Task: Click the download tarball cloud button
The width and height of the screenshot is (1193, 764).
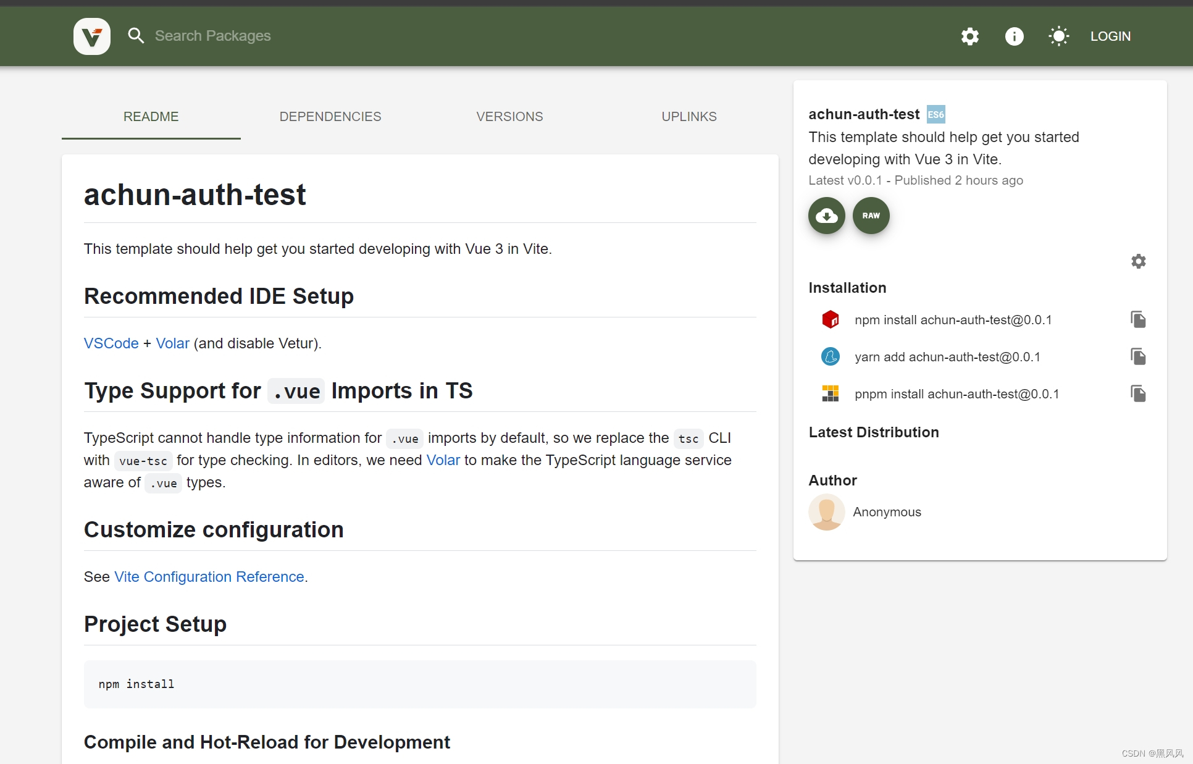Action: click(x=827, y=216)
